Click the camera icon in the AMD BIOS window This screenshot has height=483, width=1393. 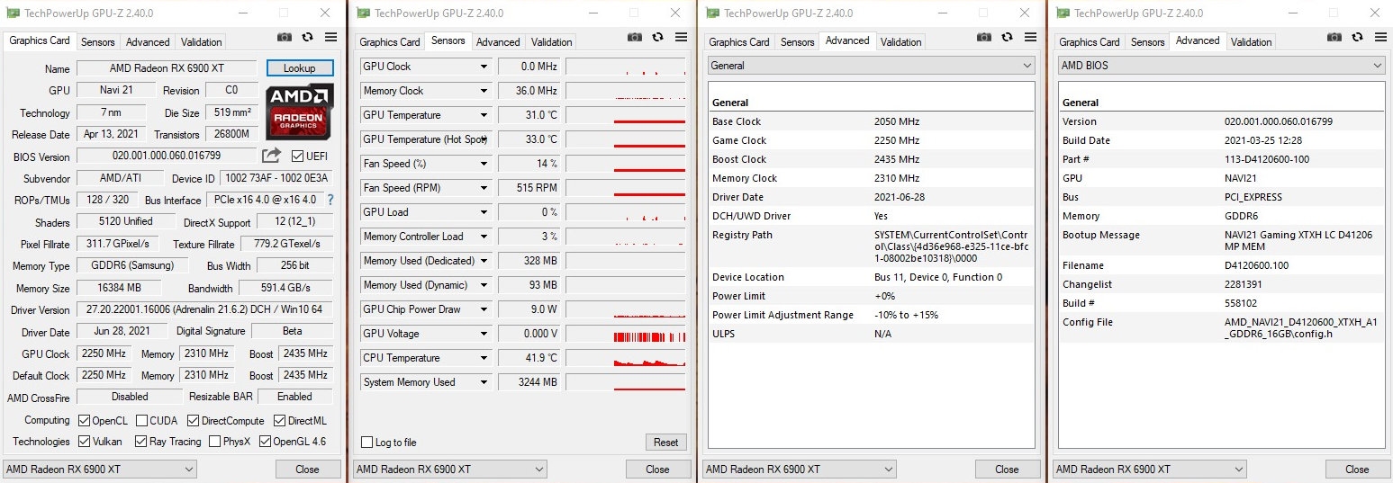[1334, 37]
